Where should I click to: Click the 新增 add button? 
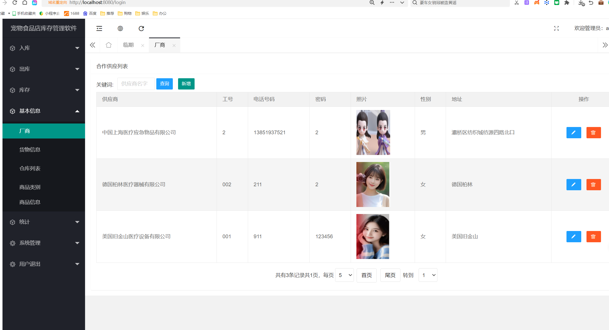pos(186,84)
